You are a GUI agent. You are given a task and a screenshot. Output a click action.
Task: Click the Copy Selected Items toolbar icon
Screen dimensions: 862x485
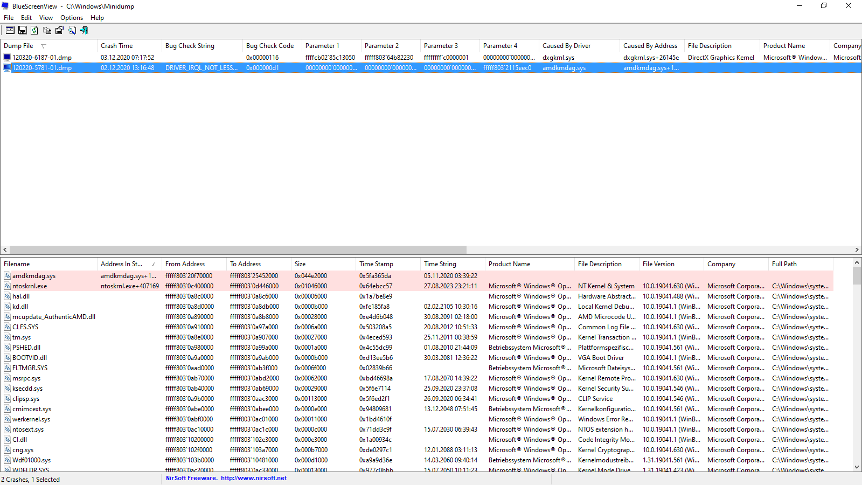(47, 31)
